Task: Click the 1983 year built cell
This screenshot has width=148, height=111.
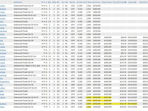Action: (x=73, y=85)
